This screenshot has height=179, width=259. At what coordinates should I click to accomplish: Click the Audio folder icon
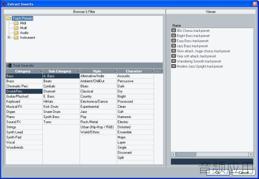[16, 33]
